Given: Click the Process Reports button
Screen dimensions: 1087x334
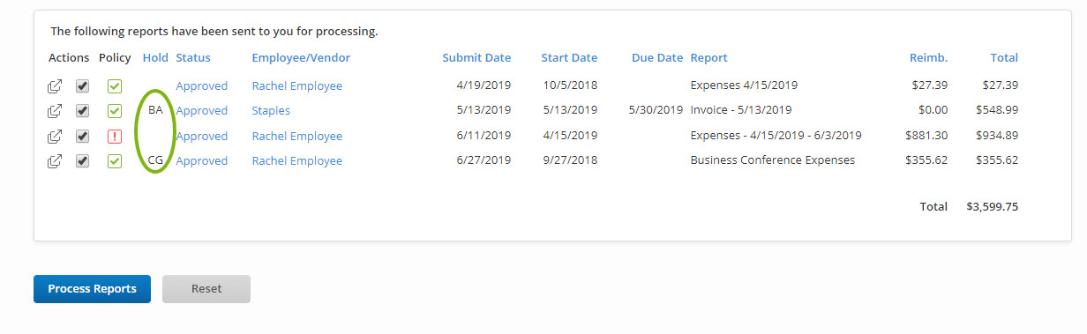Looking at the screenshot, I should click(x=92, y=289).
